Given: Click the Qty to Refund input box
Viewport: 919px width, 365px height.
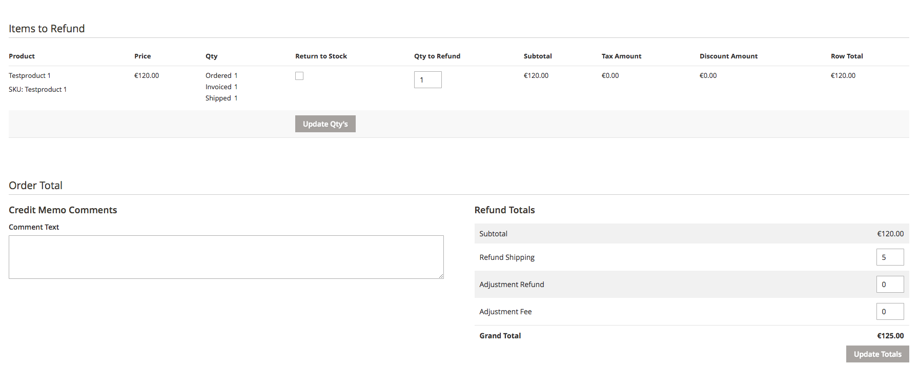Looking at the screenshot, I should click(x=427, y=80).
